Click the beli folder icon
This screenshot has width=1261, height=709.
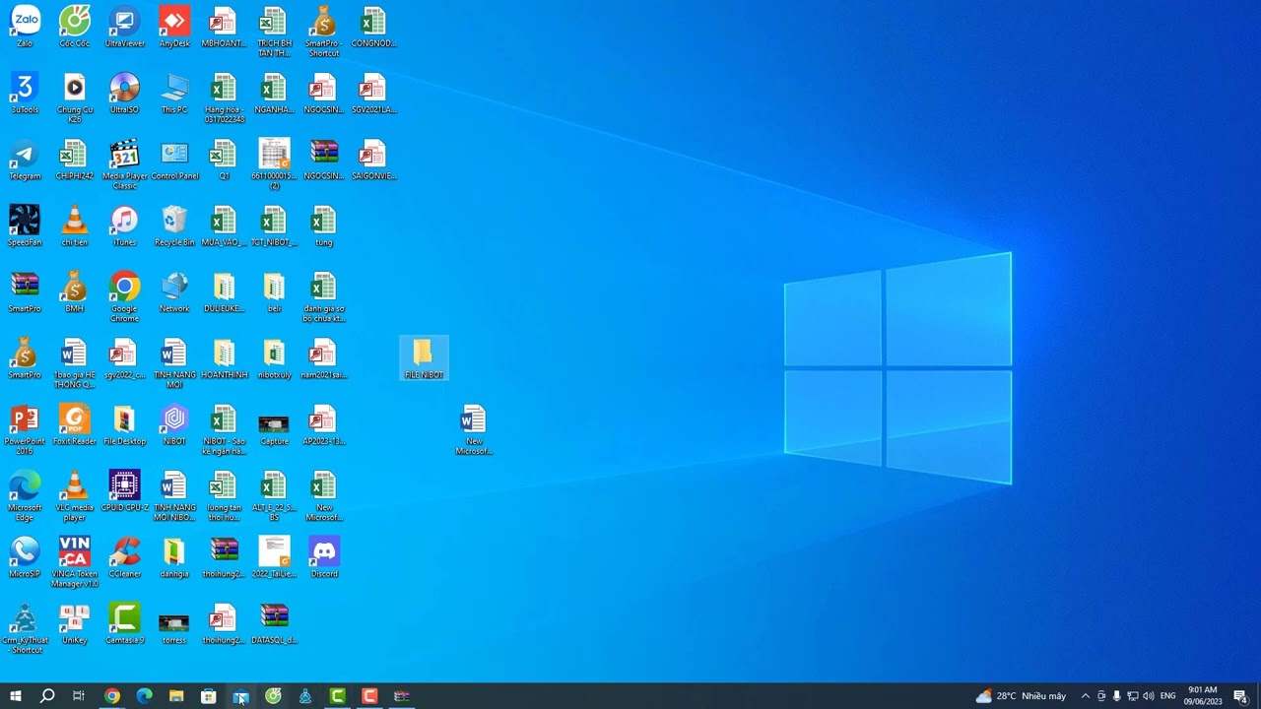274,291
